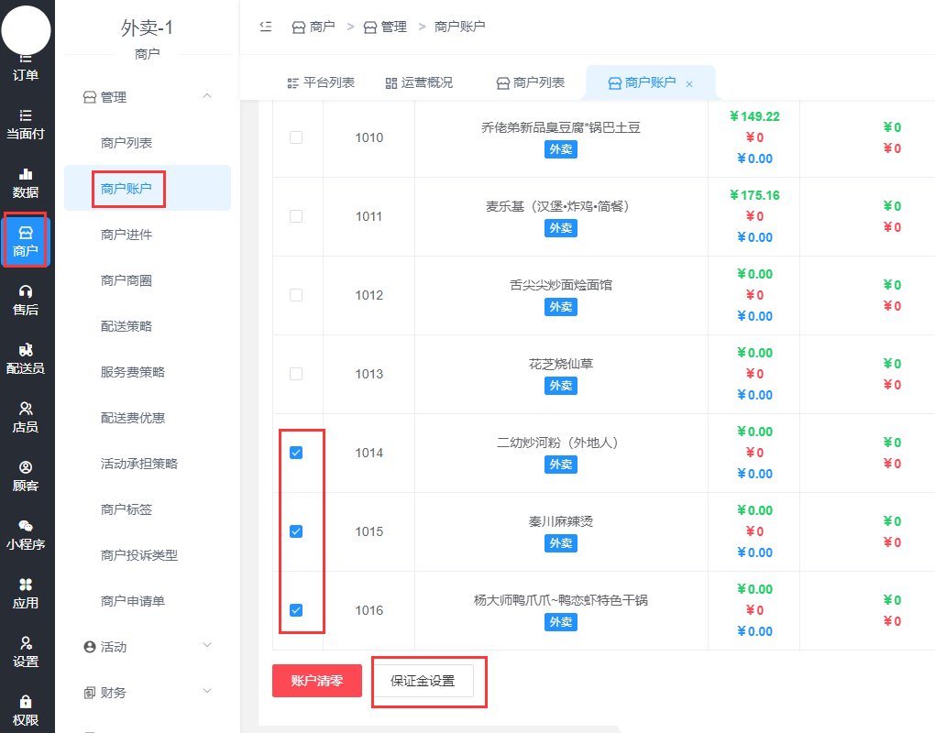Select the 商户 merchant sidebar icon
This screenshot has height=733, width=935.
[x=26, y=241]
